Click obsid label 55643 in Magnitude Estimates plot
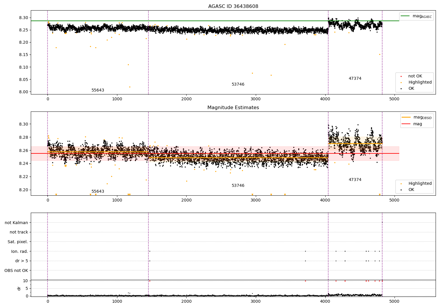This screenshot has width=440, height=308. point(98,192)
